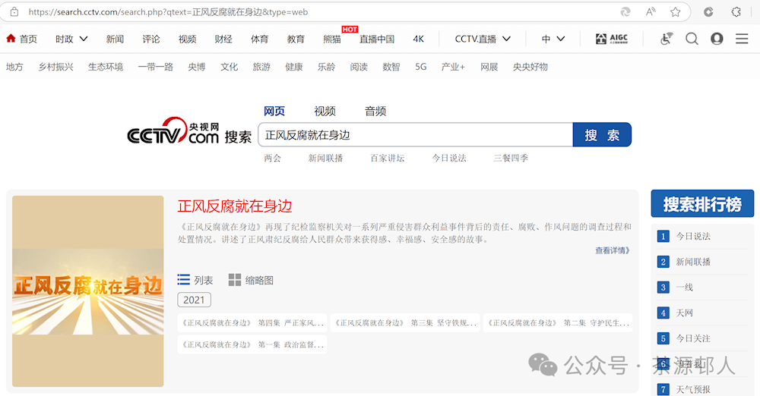This screenshot has width=760, height=396.
Task: Click the browser refresh sync icon
Action: pyautogui.click(x=625, y=12)
